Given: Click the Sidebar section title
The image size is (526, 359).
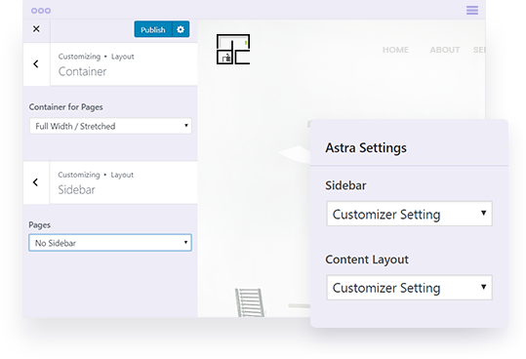Looking at the screenshot, I should click(x=76, y=189).
